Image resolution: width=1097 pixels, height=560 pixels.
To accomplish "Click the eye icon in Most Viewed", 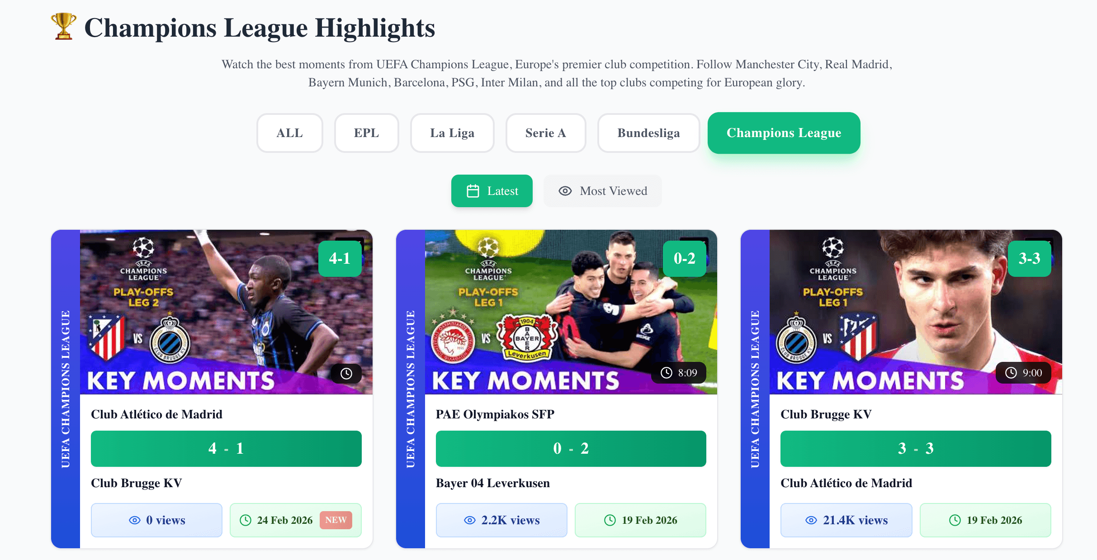I will tap(565, 191).
